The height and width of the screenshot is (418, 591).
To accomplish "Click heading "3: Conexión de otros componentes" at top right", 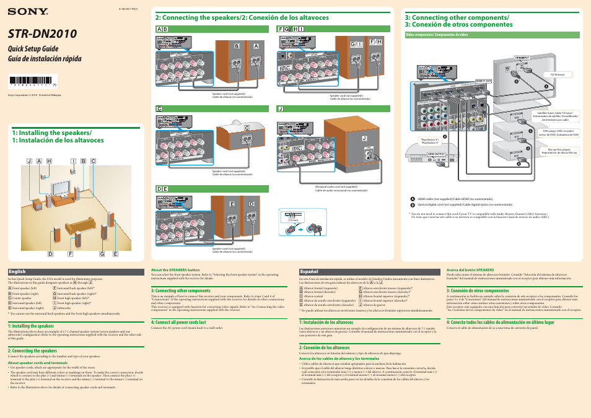I will click(458, 25).
